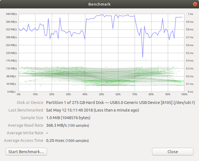Viewport: 199px width, 161px height.
Task: Click the Sample Size value '1.0 MiB (1048576 bytes)'
Action: (68, 118)
